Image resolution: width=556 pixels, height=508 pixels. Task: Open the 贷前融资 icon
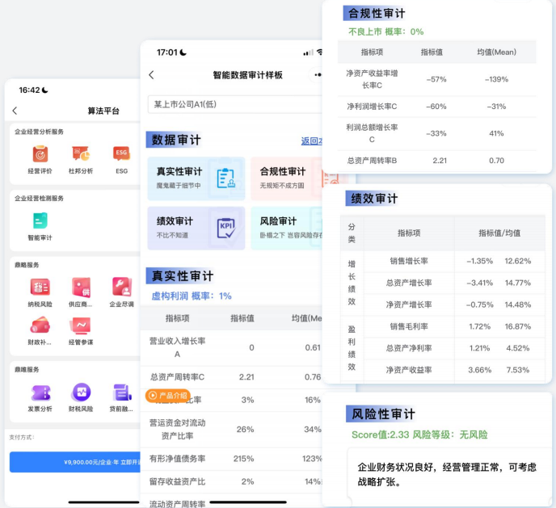(121, 393)
